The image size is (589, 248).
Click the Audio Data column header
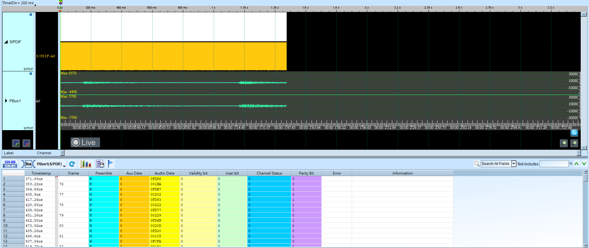164,173
